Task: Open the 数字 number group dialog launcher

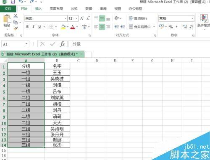Action: click(x=193, y=36)
